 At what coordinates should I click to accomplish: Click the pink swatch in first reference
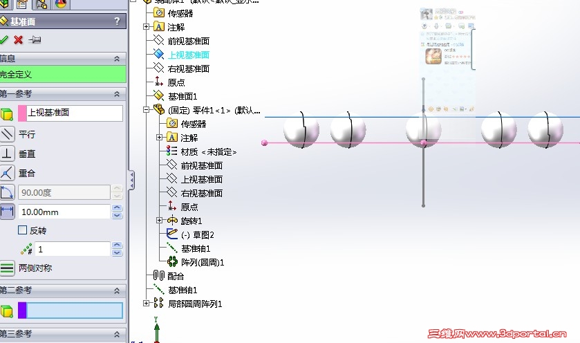pyautogui.click(x=22, y=113)
